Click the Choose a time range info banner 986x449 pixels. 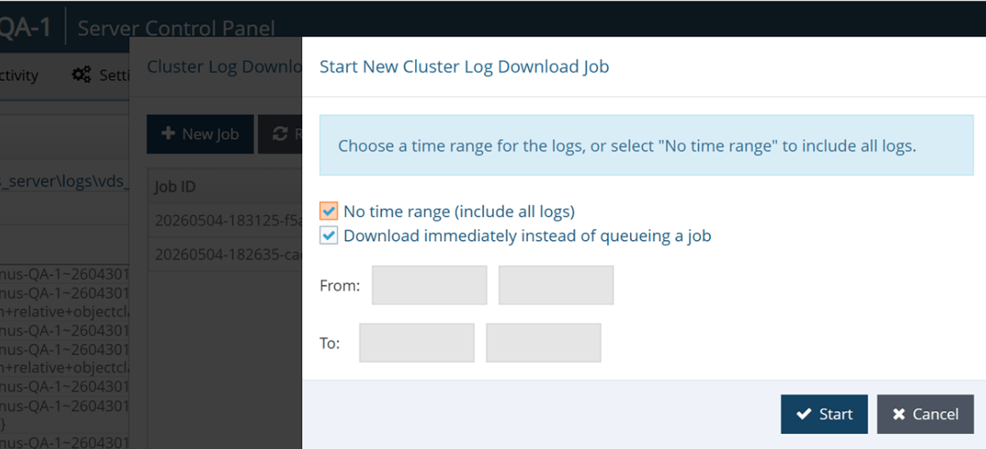point(646,145)
